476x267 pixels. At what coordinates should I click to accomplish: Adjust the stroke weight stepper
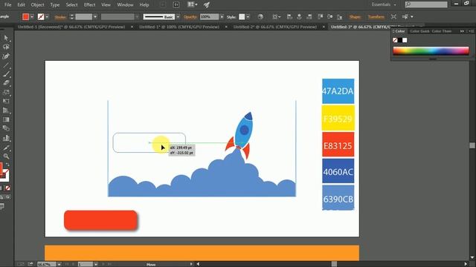point(71,17)
